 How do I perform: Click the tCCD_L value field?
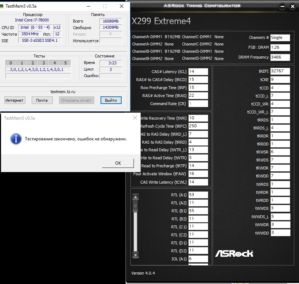280,96
